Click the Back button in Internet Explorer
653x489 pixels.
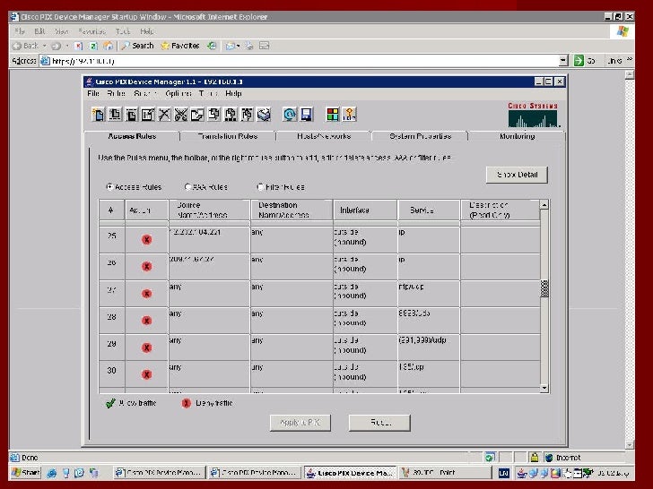pos(26,46)
